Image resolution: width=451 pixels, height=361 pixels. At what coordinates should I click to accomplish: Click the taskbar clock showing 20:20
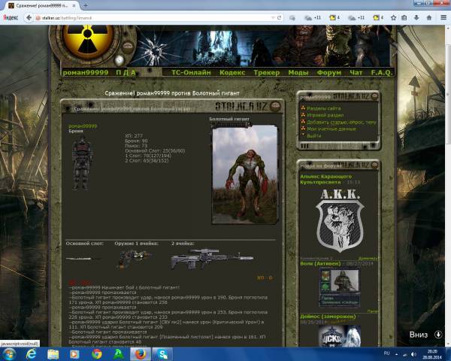pos(432,354)
